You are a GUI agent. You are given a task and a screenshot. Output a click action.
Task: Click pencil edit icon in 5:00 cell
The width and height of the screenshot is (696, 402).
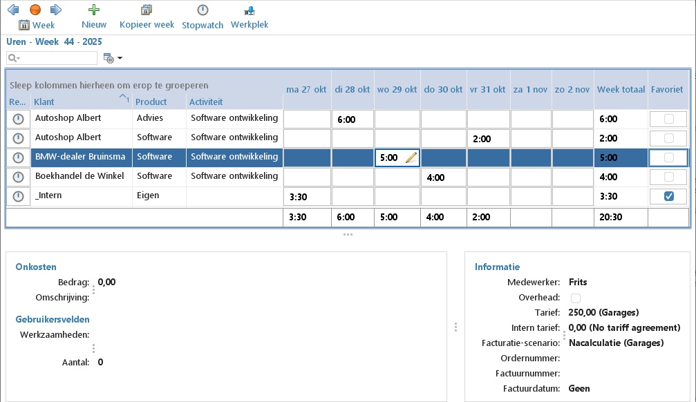[x=411, y=157]
